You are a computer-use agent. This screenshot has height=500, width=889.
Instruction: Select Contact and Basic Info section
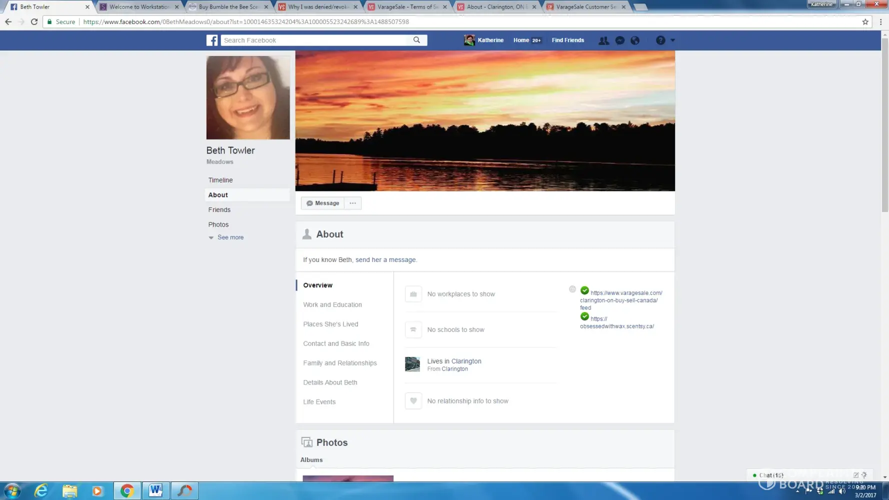pos(336,343)
